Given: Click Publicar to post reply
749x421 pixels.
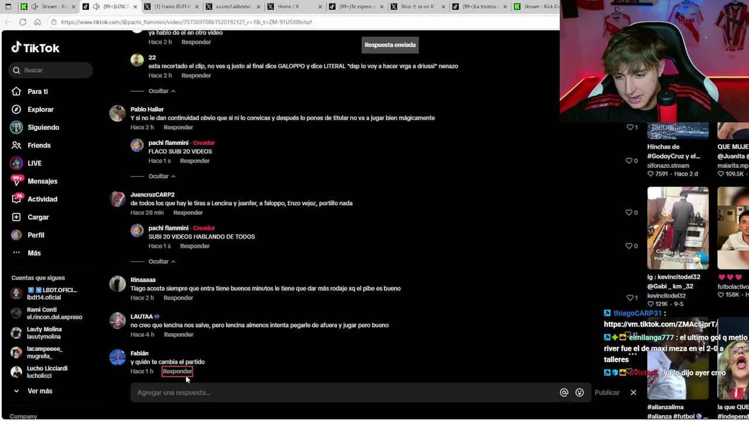Looking at the screenshot, I should [607, 393].
